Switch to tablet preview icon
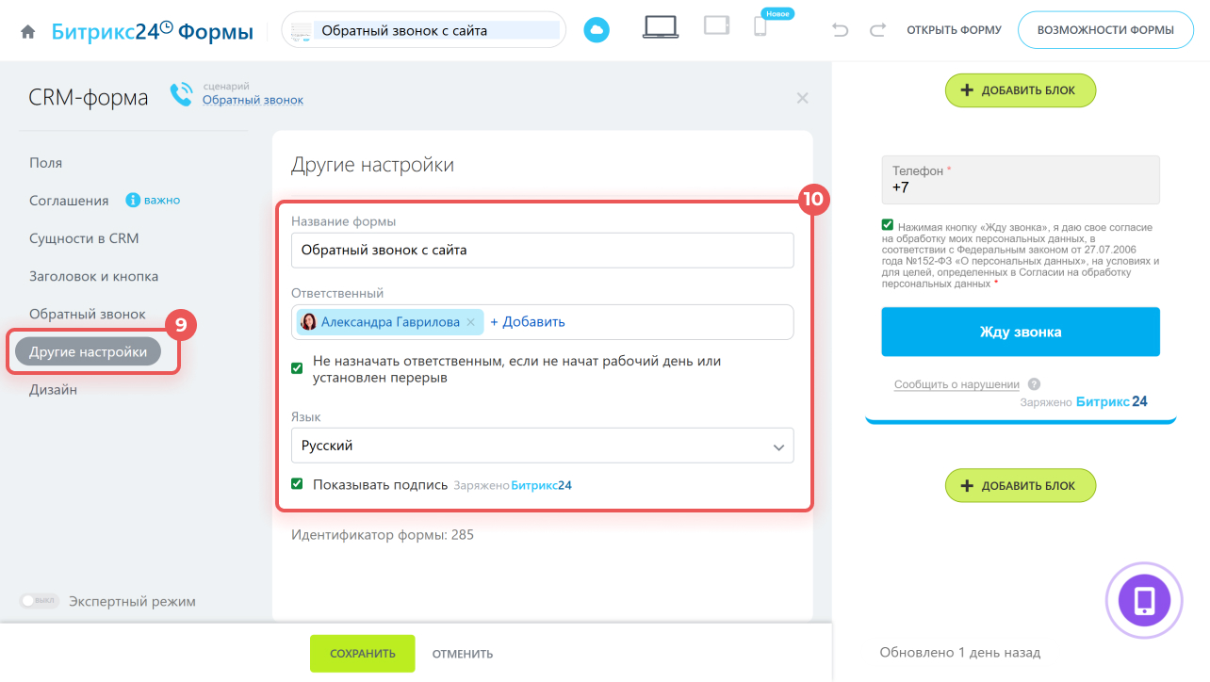The width and height of the screenshot is (1210, 682). point(716,26)
